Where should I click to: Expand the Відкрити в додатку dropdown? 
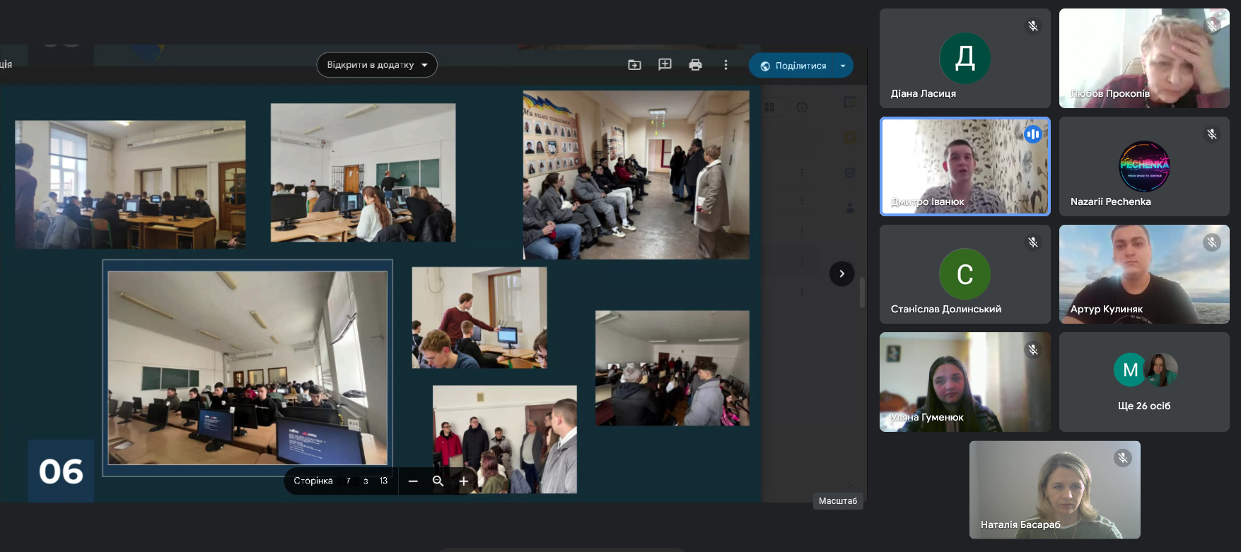(377, 65)
